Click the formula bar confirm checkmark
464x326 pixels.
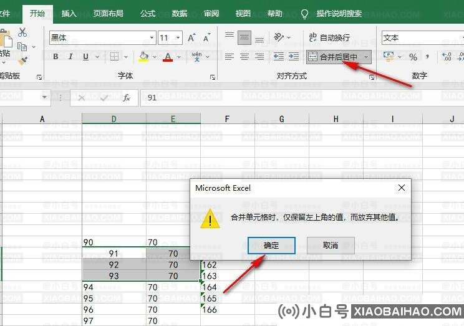pyautogui.click(x=104, y=98)
